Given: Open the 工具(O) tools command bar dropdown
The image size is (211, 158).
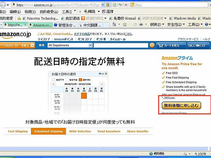Looking at the screenshot, I should click(x=195, y=25).
